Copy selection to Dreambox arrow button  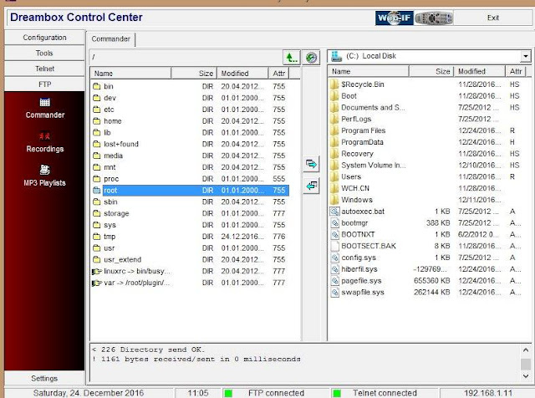311,186
